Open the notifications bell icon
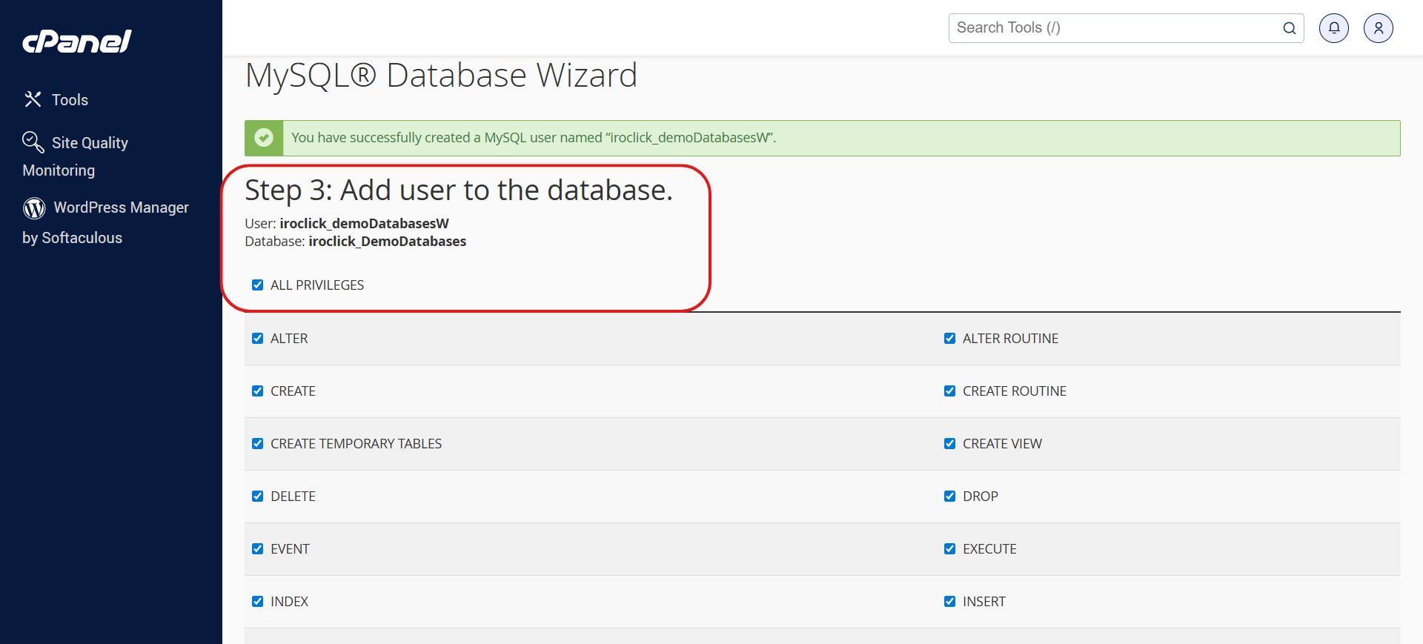The image size is (1423, 644). (1333, 28)
